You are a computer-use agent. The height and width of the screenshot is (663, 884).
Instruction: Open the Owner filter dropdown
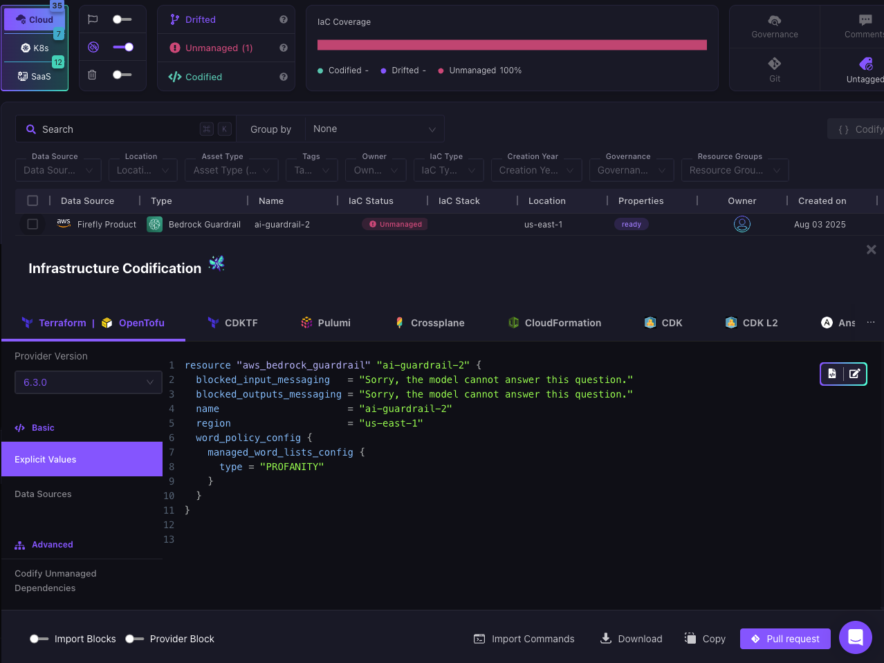click(376, 170)
